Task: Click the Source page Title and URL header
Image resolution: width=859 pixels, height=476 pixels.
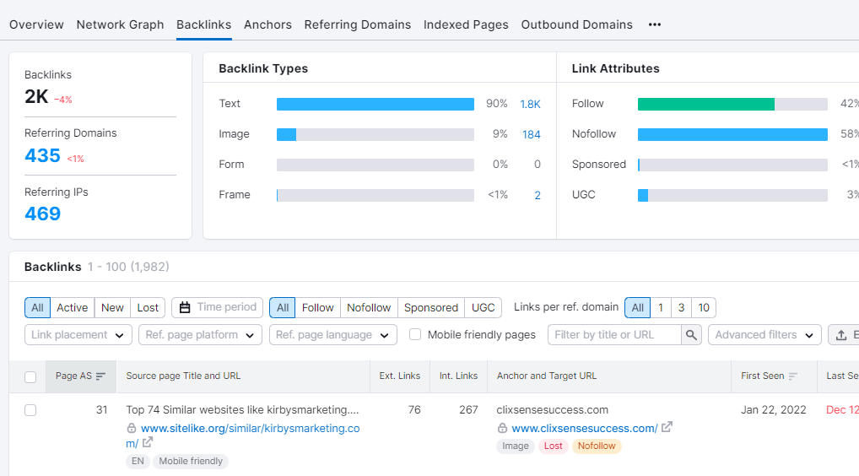Action: click(183, 376)
